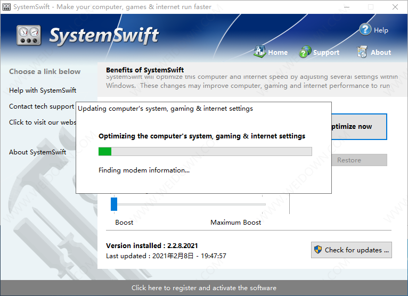Click the shield icon on Check for updates
The width and height of the screenshot is (408, 296).
click(x=317, y=250)
